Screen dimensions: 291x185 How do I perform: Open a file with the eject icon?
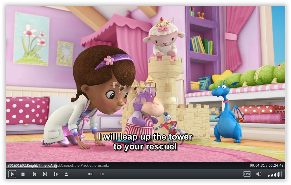pos(66,174)
